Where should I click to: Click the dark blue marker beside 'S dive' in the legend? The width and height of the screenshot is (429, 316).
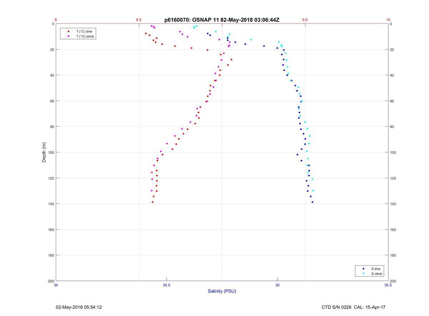tap(364, 269)
